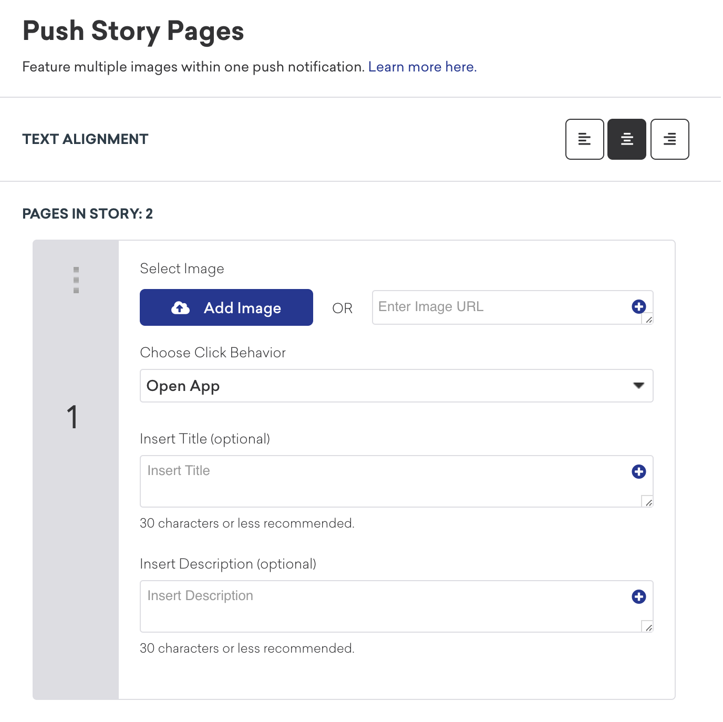This screenshot has height=722, width=723.
Task: Select left text alignment
Action: pyautogui.click(x=584, y=139)
